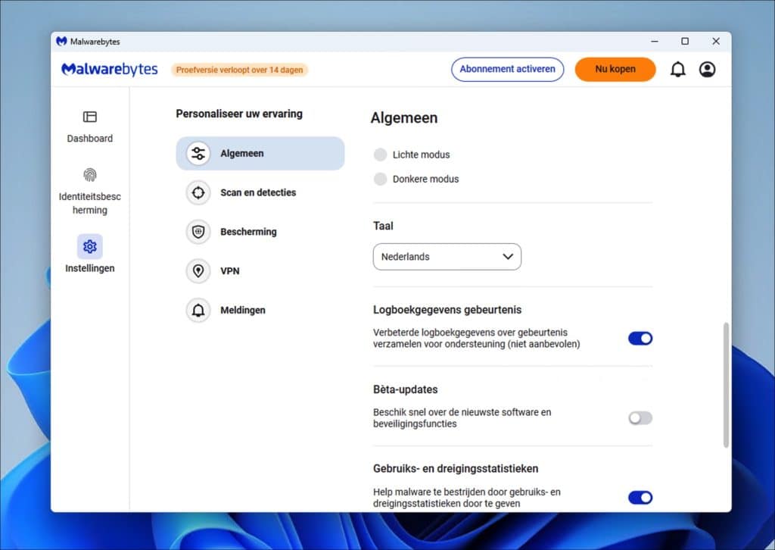Open the Algemeen settings tab

[x=260, y=153]
